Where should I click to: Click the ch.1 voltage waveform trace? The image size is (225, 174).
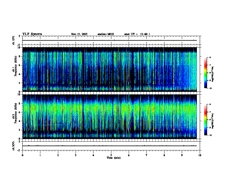110,40
